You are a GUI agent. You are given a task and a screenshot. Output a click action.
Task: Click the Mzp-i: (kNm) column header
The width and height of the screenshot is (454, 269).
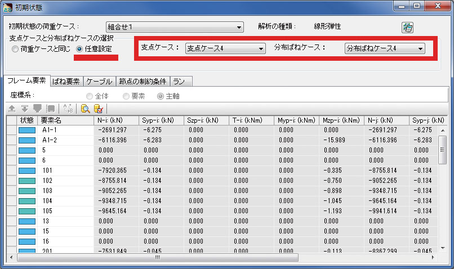tap(341, 120)
